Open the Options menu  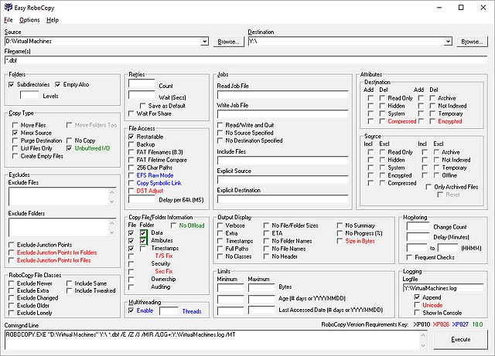(29, 19)
